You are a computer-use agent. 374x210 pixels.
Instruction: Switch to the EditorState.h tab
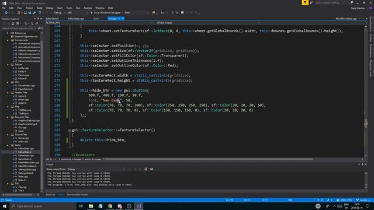(52, 19)
